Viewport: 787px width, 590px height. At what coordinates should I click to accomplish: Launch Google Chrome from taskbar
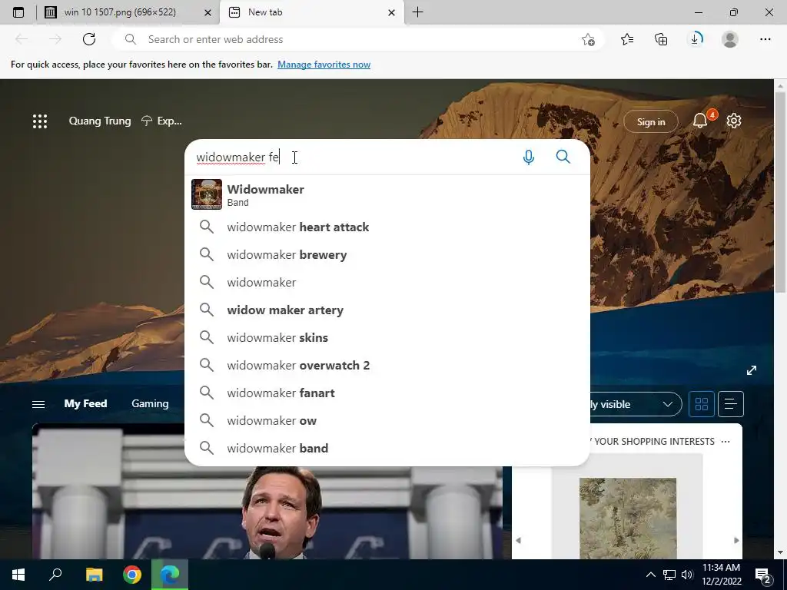pos(132,575)
